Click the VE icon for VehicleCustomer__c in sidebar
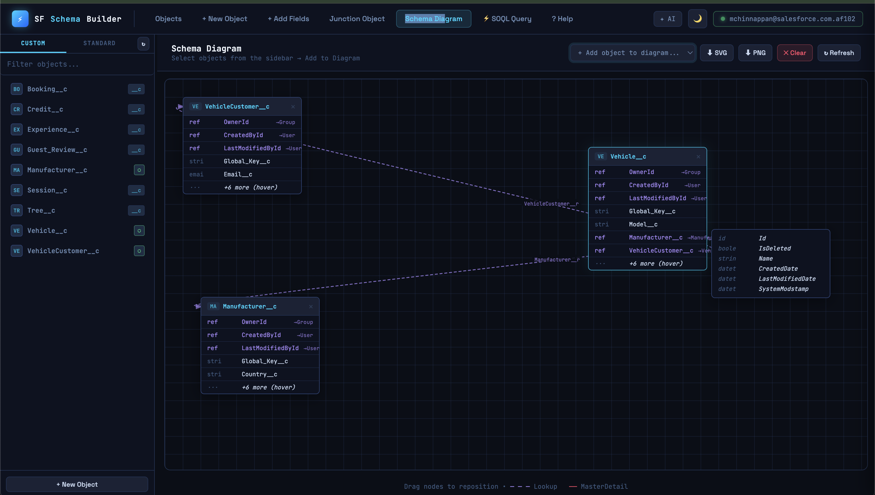 tap(17, 251)
